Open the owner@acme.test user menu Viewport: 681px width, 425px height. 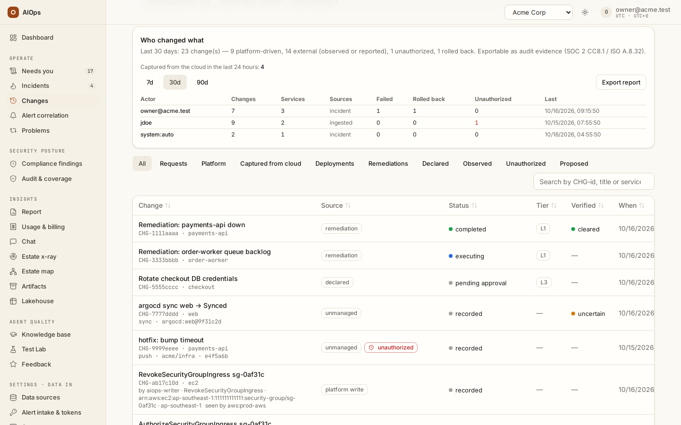[636, 12]
